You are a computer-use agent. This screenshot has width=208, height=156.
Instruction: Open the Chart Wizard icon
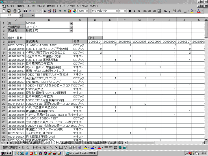tap(69, 11)
